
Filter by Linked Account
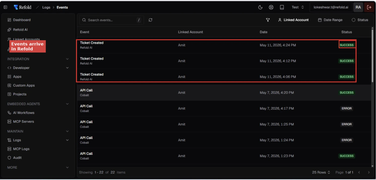tap(293, 20)
